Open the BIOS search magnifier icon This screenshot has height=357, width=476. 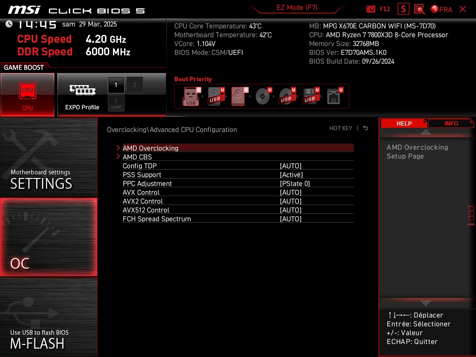click(419, 9)
